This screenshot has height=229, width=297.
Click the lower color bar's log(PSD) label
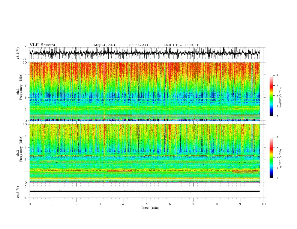[x=281, y=159]
